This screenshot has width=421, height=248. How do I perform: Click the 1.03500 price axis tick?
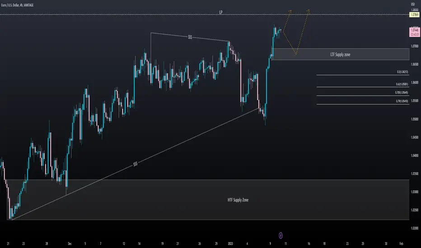tap(415, 174)
